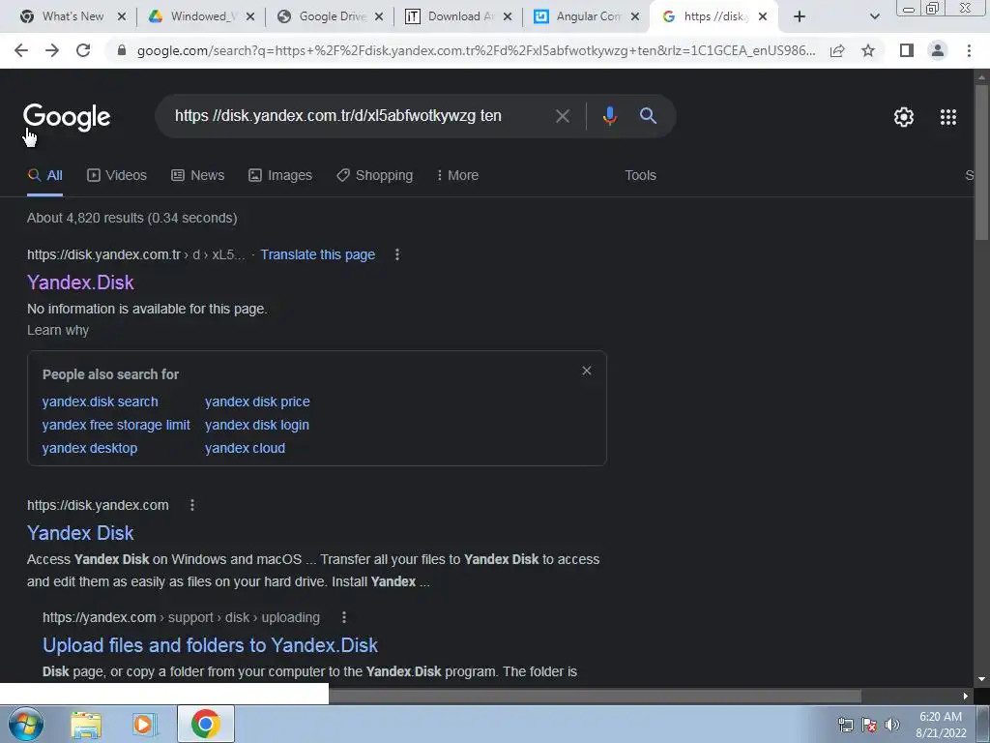The height and width of the screenshot is (743, 990).
Task: Submit search with the magnifier icon
Action: click(x=648, y=116)
